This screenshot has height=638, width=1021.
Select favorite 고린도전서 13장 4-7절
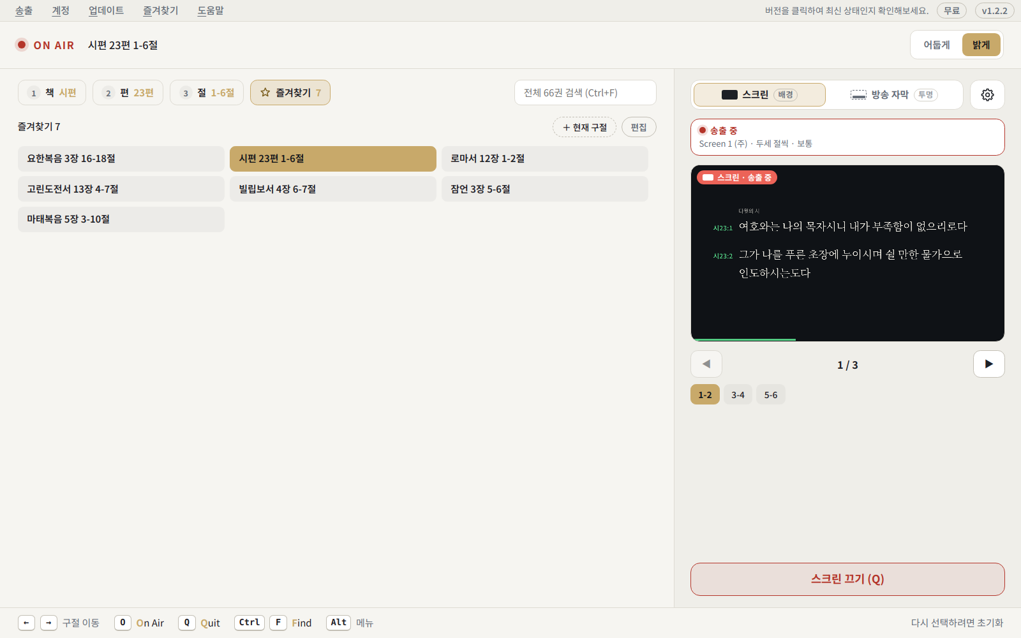click(121, 189)
